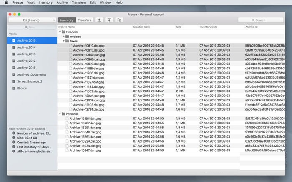Select the Archive-11327.dar.gpg row

click(x=171, y=82)
